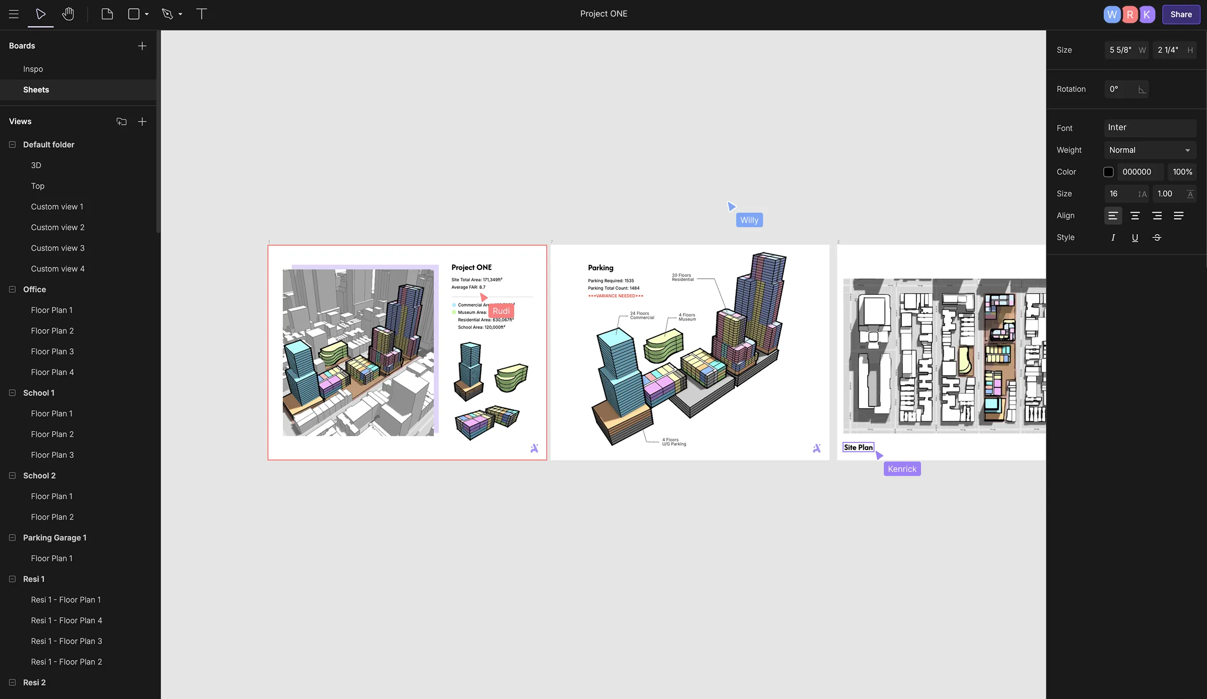Create a new views folder

121,121
